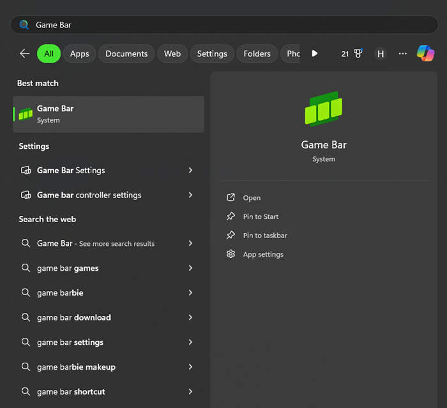Open Game Bar Settings result

point(109,170)
